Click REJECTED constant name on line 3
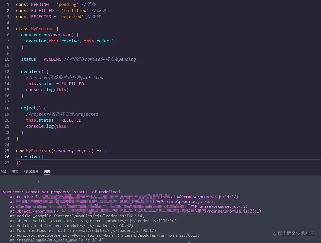Screen dimensions: 321x243 pyautogui.click(x=41, y=17)
